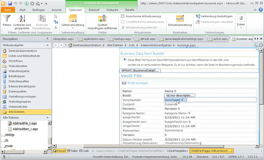The width and height of the screenshot is (264, 160).
Task: Open Datenquellen in the navigation pane
Action: click(x=18, y=91)
